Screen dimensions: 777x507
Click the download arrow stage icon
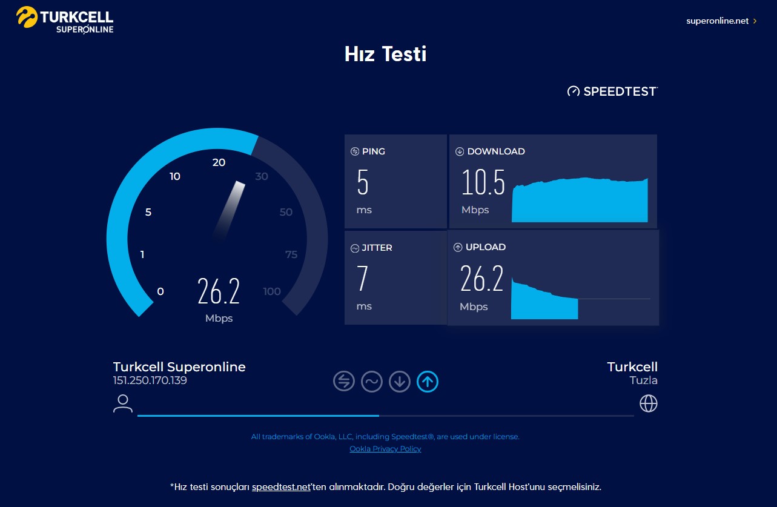[399, 381]
